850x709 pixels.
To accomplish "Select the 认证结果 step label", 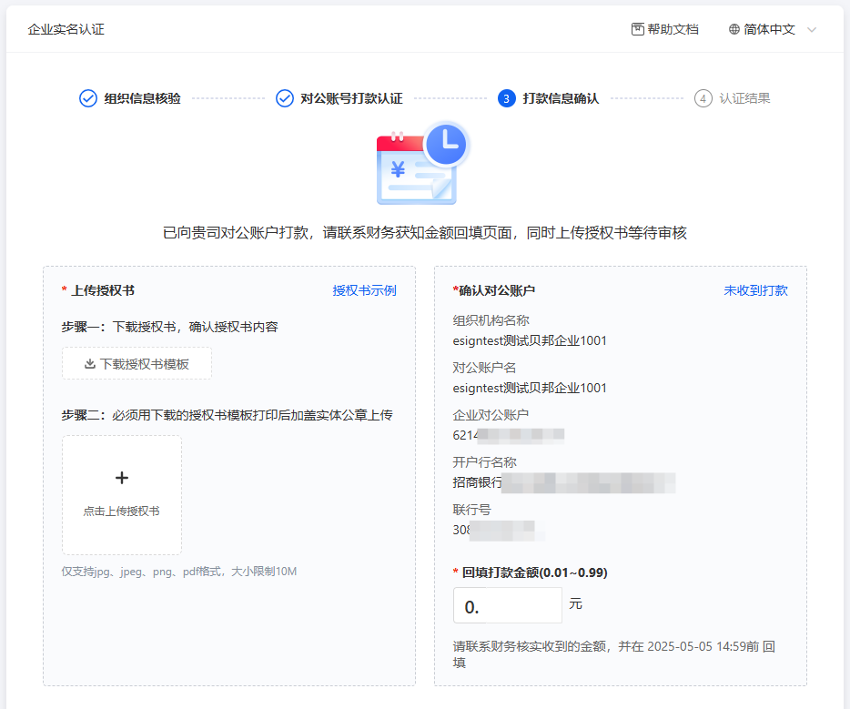I will pyautogui.click(x=744, y=98).
